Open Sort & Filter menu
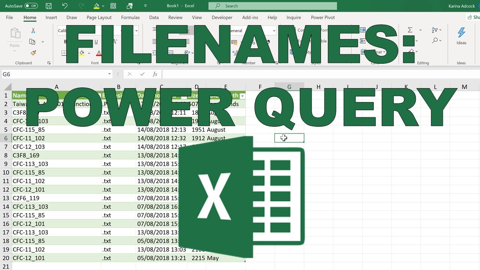Image resolution: width=480 pixels, height=270 pixels. pos(436,30)
